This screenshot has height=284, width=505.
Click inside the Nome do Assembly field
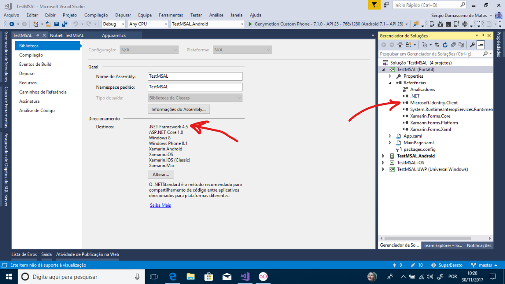(x=195, y=76)
